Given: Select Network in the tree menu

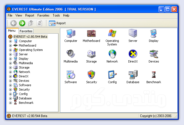Looking at the screenshot, I should 24,72.
